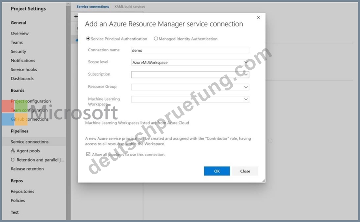
Task: Click the plus icon for new service connection
Action: (76, 17)
